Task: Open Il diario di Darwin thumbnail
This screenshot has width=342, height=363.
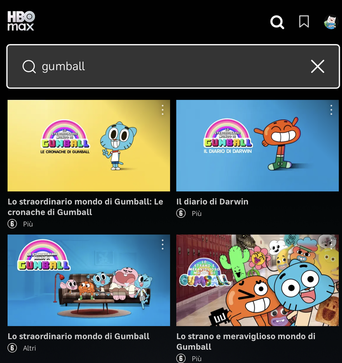Action: pos(258,146)
